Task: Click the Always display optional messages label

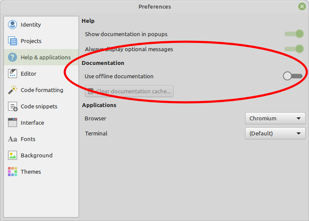Action: [129, 49]
